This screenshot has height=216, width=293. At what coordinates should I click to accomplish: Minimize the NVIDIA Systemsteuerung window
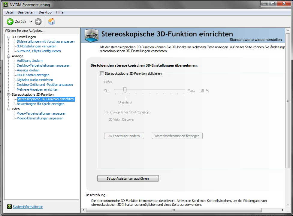tap(264, 3)
